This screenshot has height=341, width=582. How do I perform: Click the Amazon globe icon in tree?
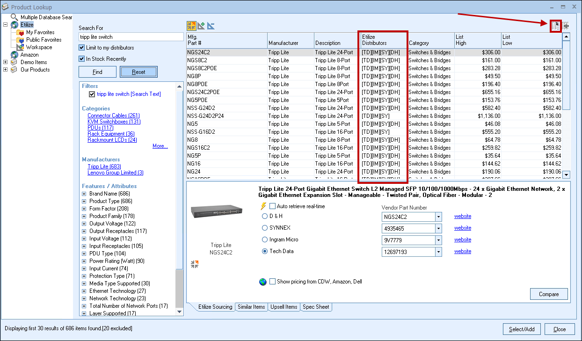(15, 55)
